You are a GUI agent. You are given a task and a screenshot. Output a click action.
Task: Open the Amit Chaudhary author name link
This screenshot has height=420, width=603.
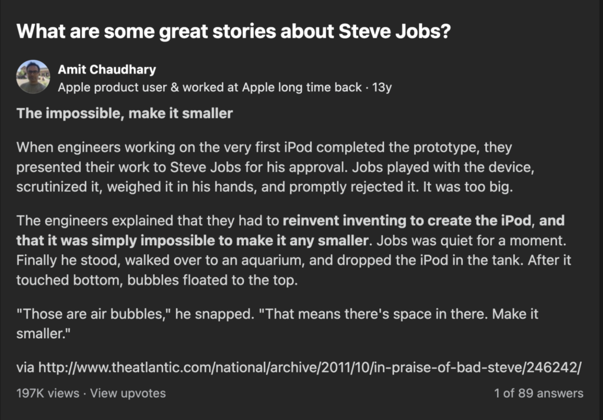pos(107,69)
